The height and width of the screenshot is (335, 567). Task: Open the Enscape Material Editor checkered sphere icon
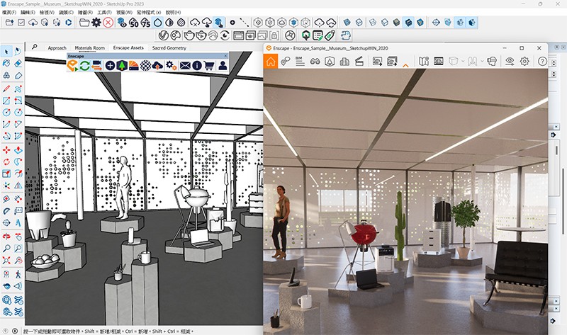tap(146, 65)
